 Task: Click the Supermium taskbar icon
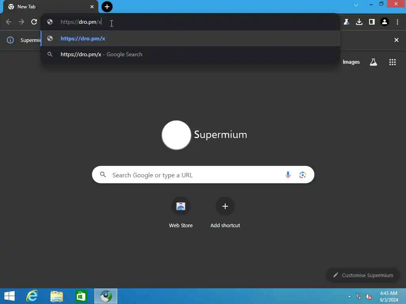pos(105,296)
